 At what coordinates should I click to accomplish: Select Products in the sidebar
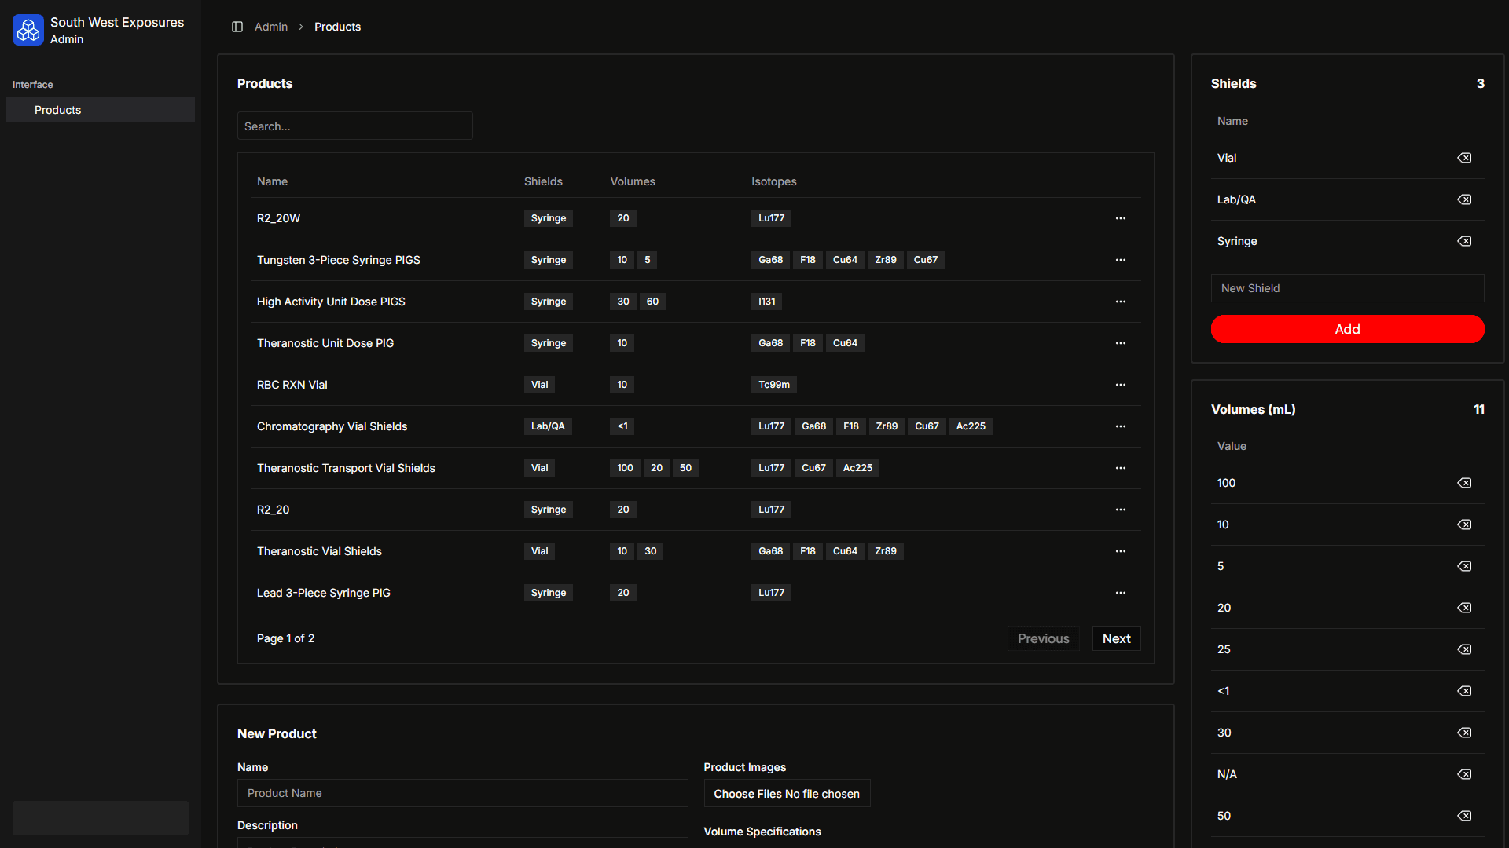[x=58, y=110]
